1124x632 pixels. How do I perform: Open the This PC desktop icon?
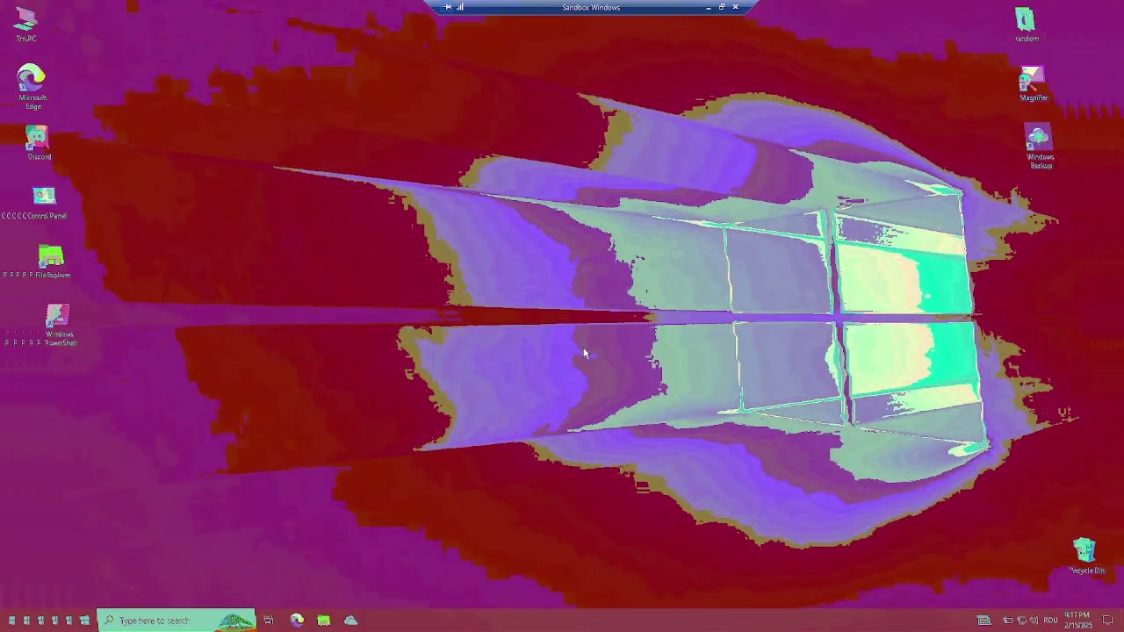(26, 25)
